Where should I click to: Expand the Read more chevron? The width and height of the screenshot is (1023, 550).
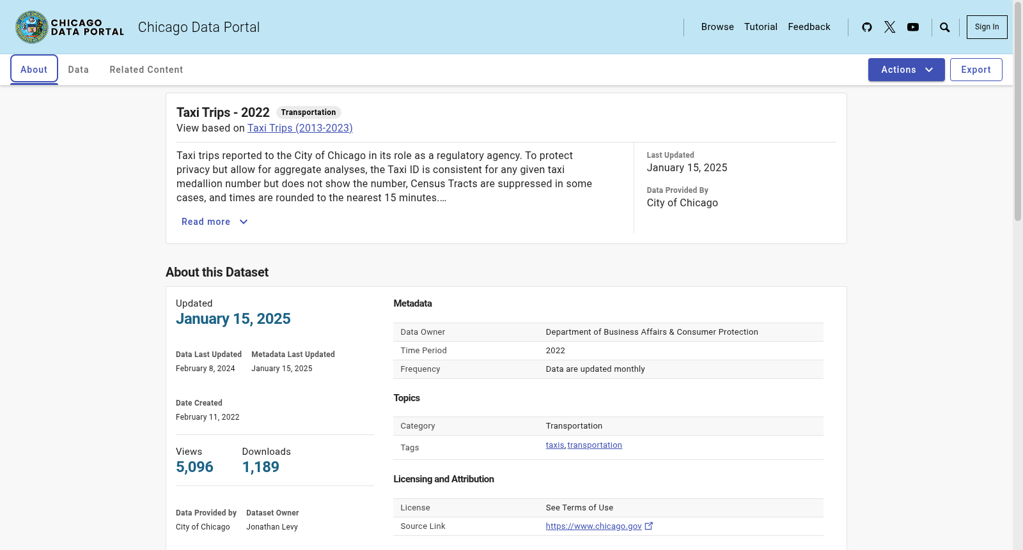(x=244, y=222)
